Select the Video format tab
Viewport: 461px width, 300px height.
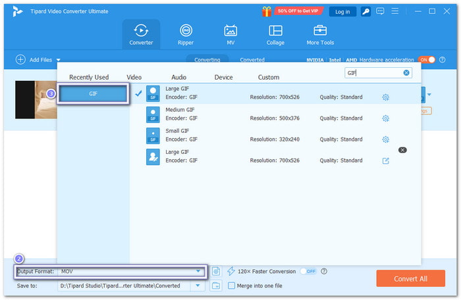[x=134, y=77]
